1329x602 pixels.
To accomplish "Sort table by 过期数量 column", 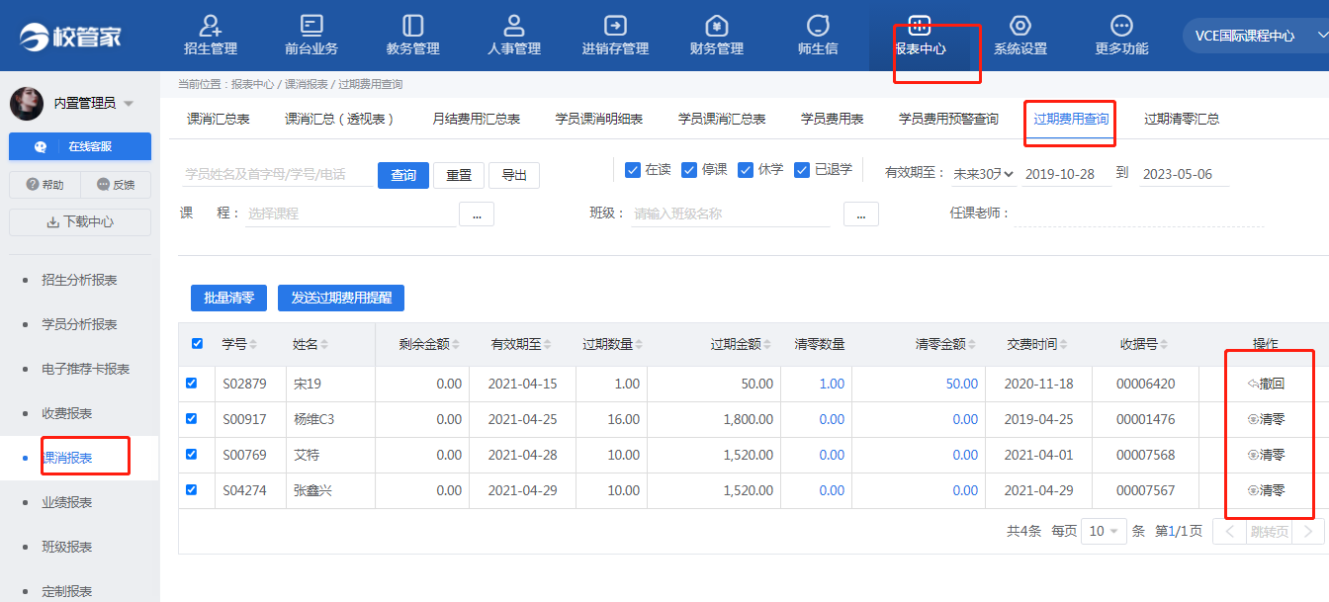I will 639,344.
